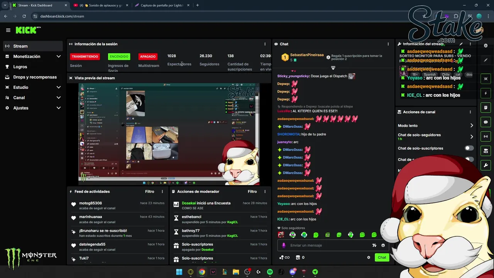494x278 pixels.
Task: Open the Modo lento options chevron
Action: (x=471, y=125)
